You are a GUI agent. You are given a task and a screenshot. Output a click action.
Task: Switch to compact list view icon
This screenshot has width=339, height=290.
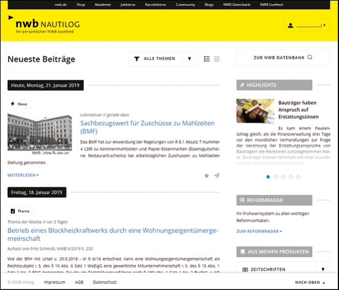point(217,59)
